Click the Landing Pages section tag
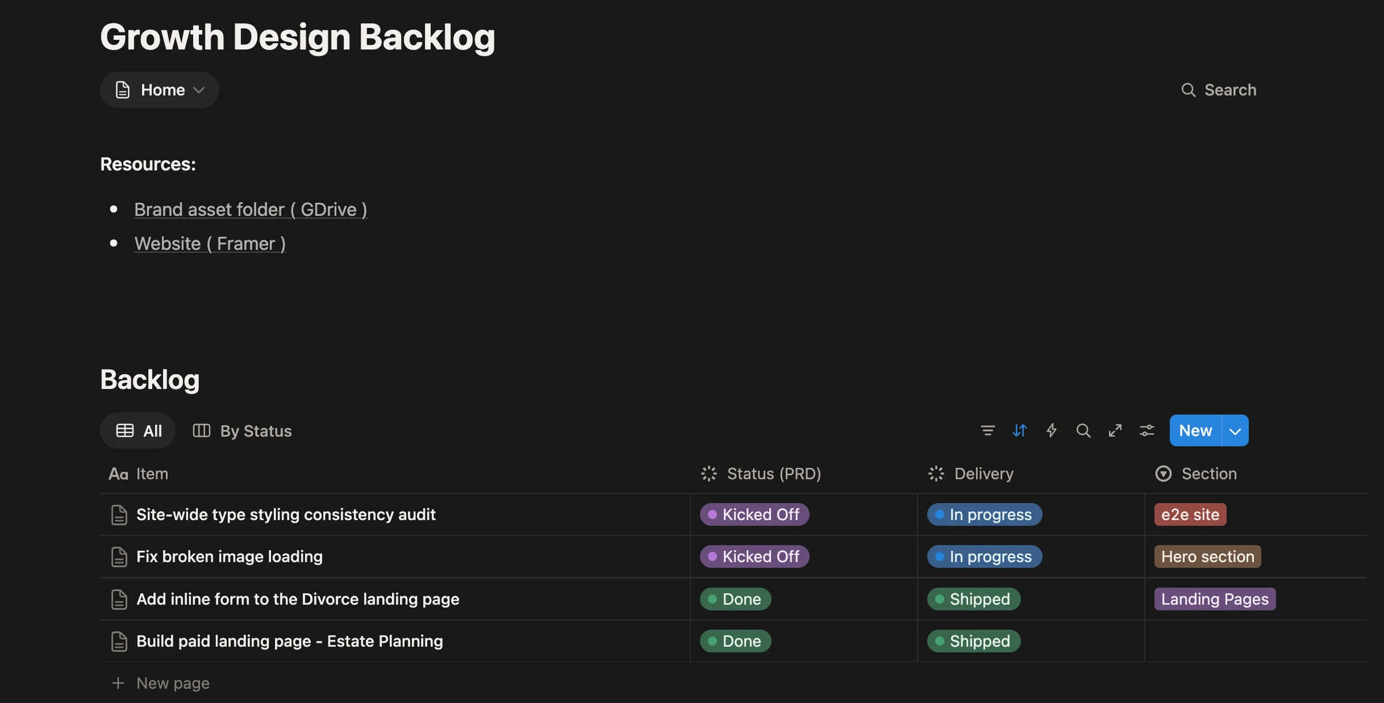 click(x=1215, y=599)
